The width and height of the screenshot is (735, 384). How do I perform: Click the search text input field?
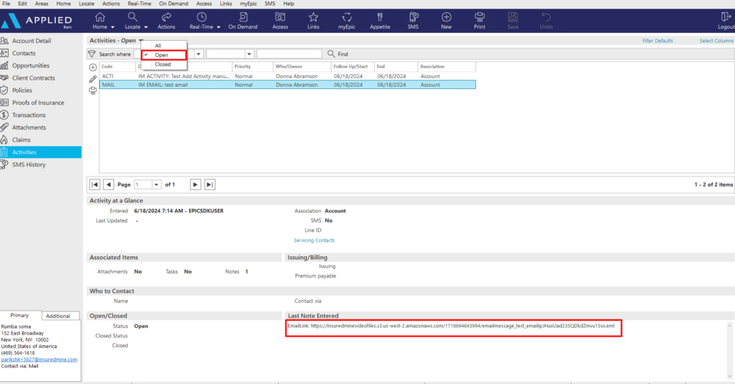289,54
